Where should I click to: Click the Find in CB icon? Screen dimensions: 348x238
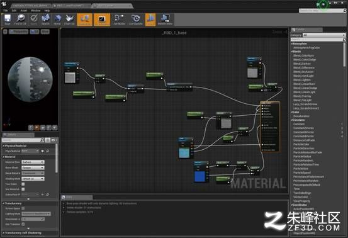[20, 20]
